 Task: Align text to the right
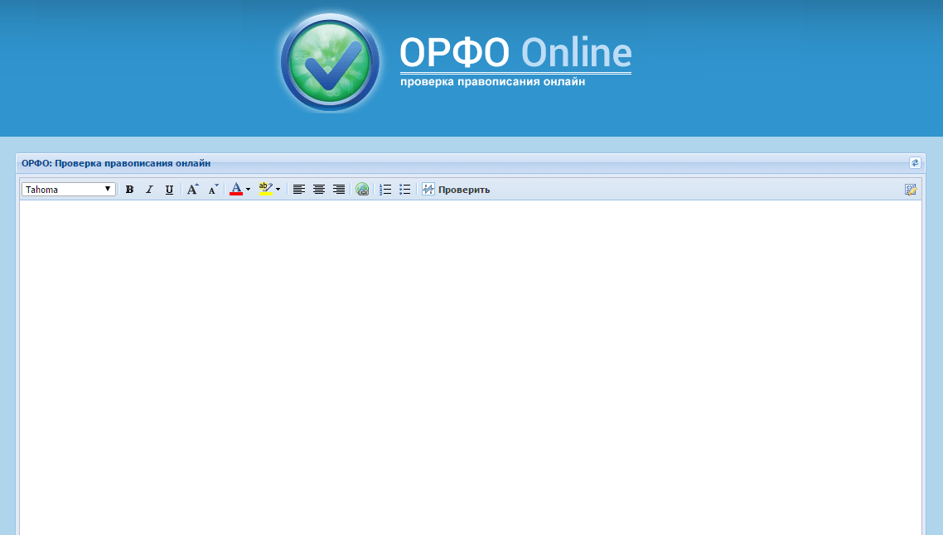339,190
